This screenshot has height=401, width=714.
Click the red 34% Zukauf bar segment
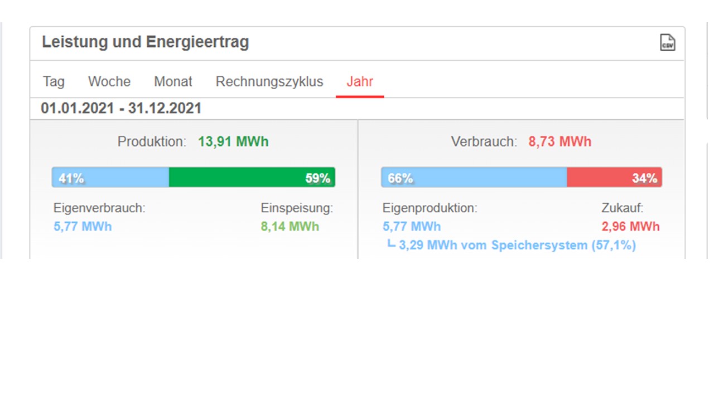click(x=614, y=178)
